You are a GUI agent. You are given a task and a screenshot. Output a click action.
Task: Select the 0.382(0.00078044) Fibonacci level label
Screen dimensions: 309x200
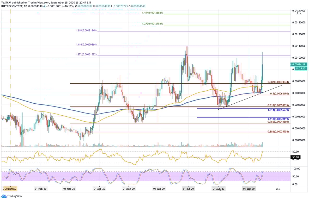(x=278, y=82)
